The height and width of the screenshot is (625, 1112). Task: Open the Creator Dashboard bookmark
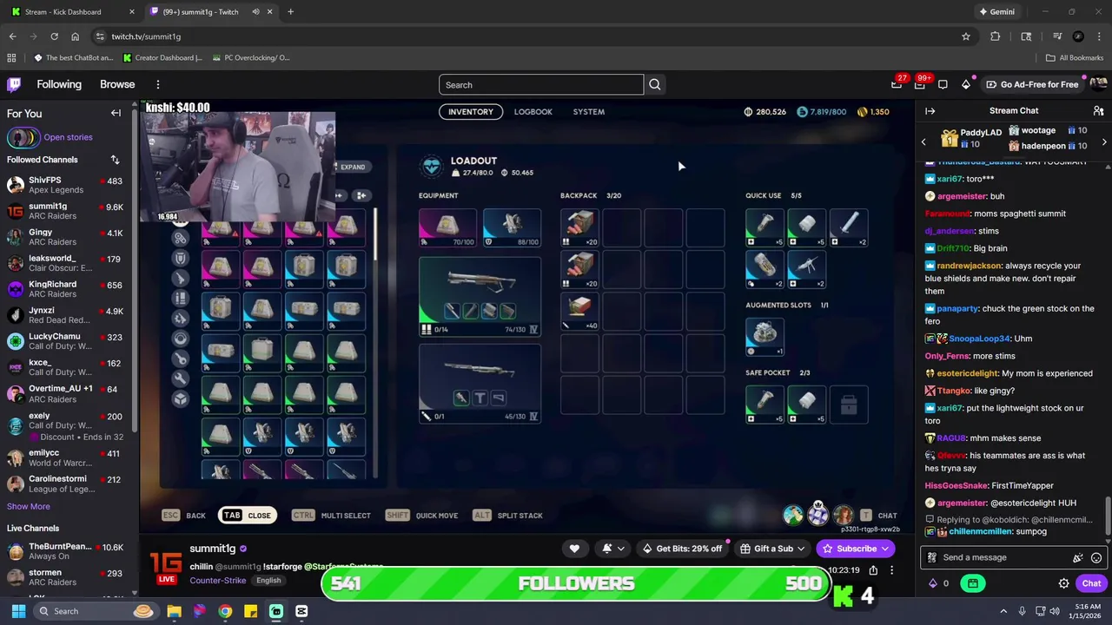tap(163, 58)
